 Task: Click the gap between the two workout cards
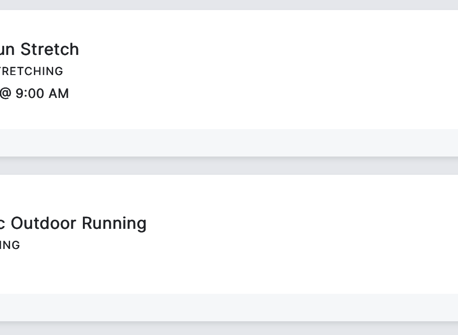tap(229, 166)
